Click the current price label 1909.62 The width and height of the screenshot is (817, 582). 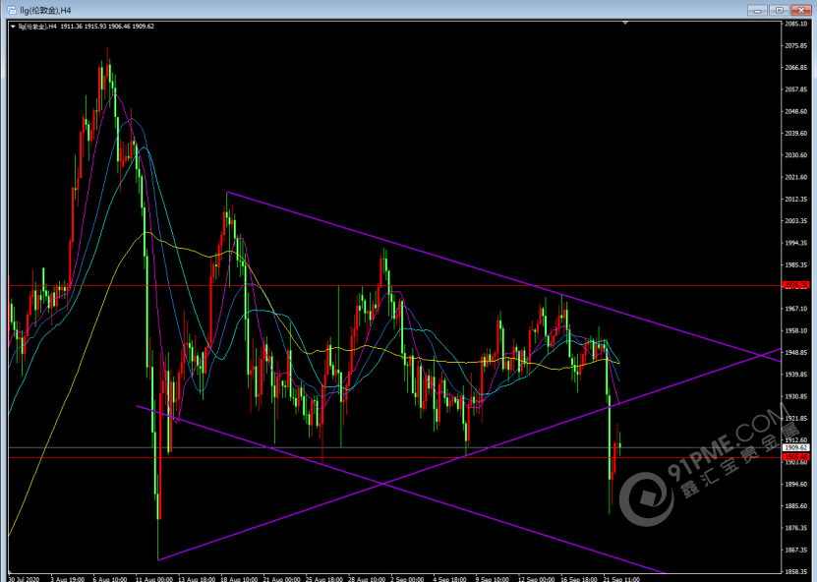[x=794, y=447]
